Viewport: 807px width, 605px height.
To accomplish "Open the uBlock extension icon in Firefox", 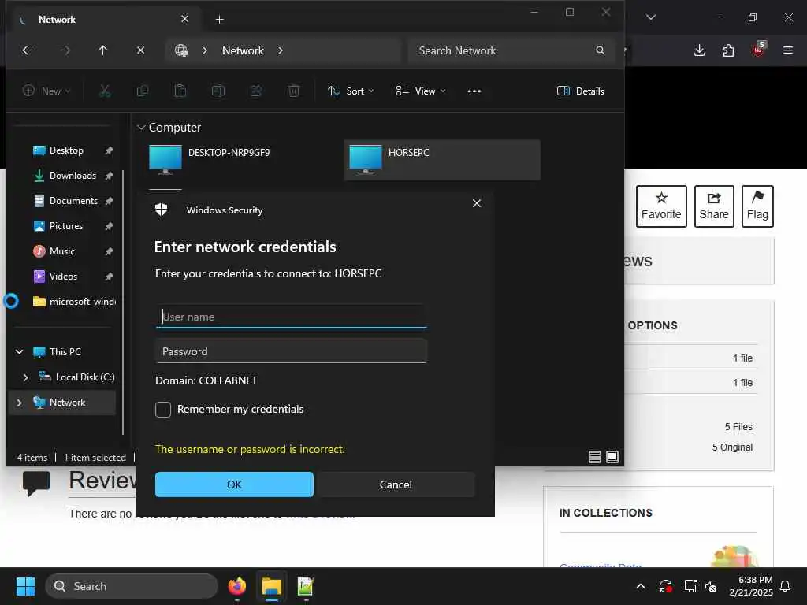I will point(759,50).
